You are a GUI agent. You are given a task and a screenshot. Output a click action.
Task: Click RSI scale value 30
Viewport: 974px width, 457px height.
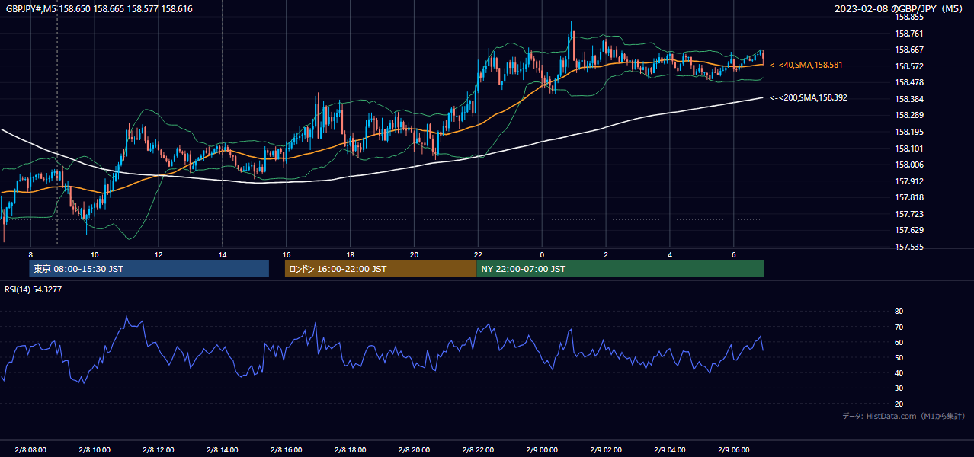899,388
